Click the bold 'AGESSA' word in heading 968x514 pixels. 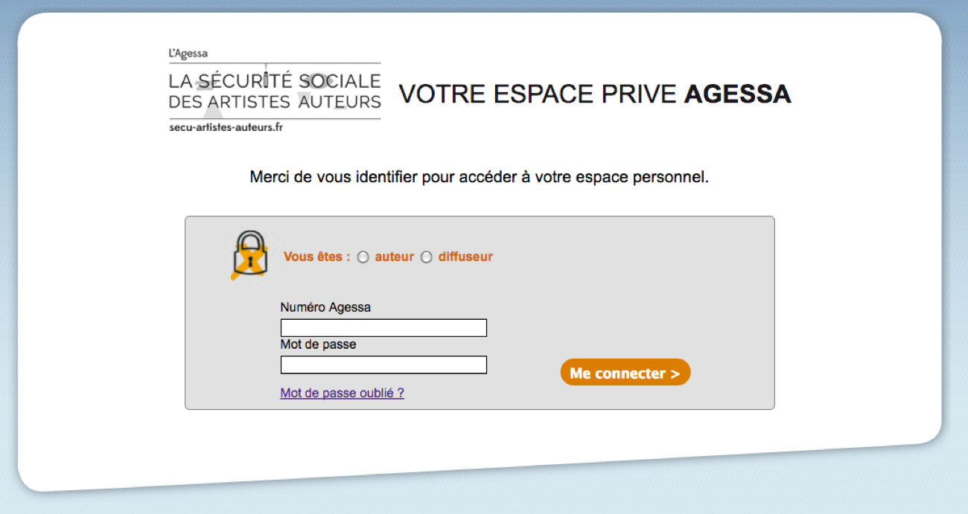(x=737, y=94)
